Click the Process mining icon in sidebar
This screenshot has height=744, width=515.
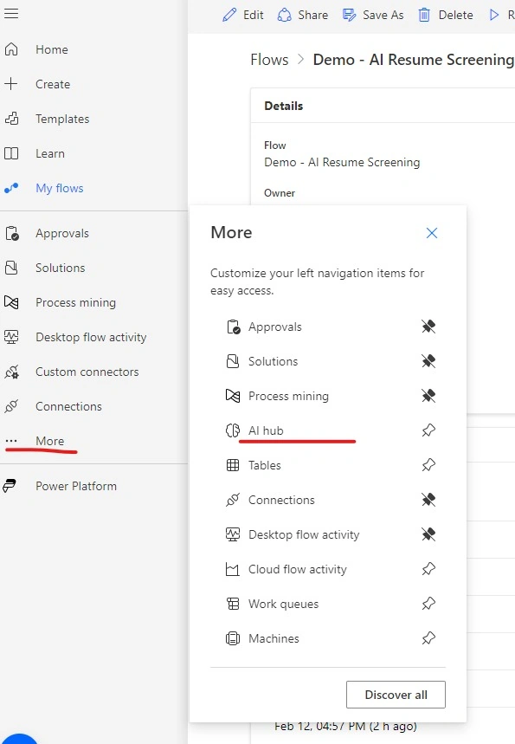11,302
